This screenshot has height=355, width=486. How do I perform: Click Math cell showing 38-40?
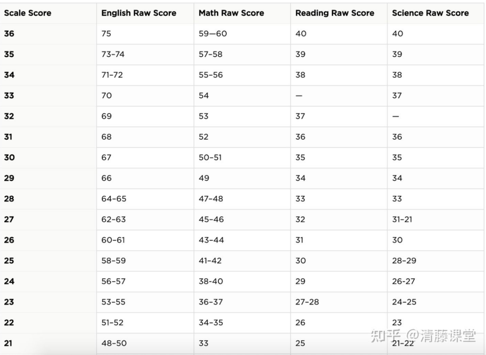pos(211,281)
